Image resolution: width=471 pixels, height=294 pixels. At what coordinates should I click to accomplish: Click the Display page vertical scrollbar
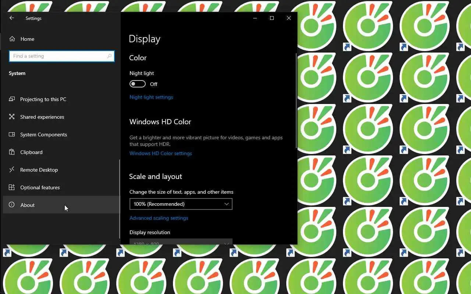[296, 101]
